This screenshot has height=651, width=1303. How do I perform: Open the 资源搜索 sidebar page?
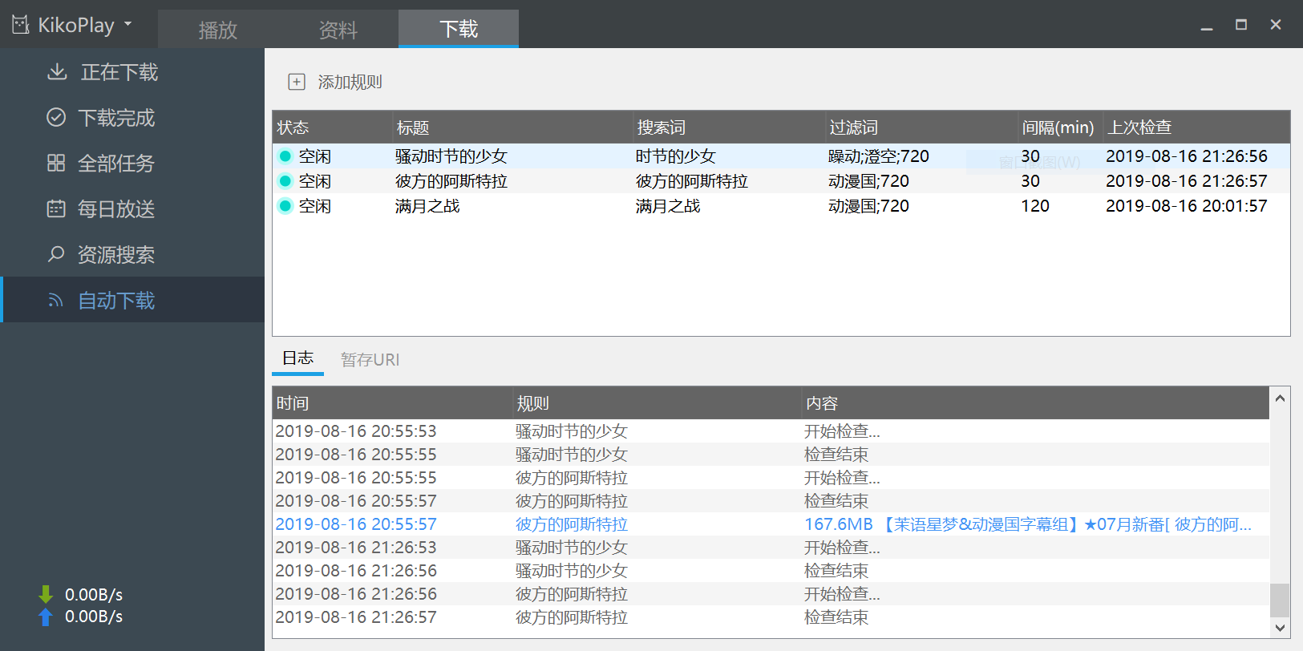(x=132, y=255)
